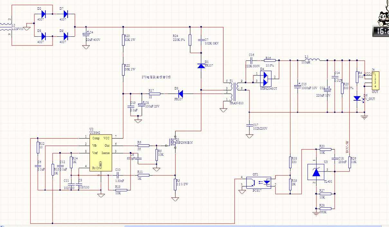This screenshot has width=389, height=227.
Task: Select resistor R22 56K 1W
Action: [x=123, y=69]
